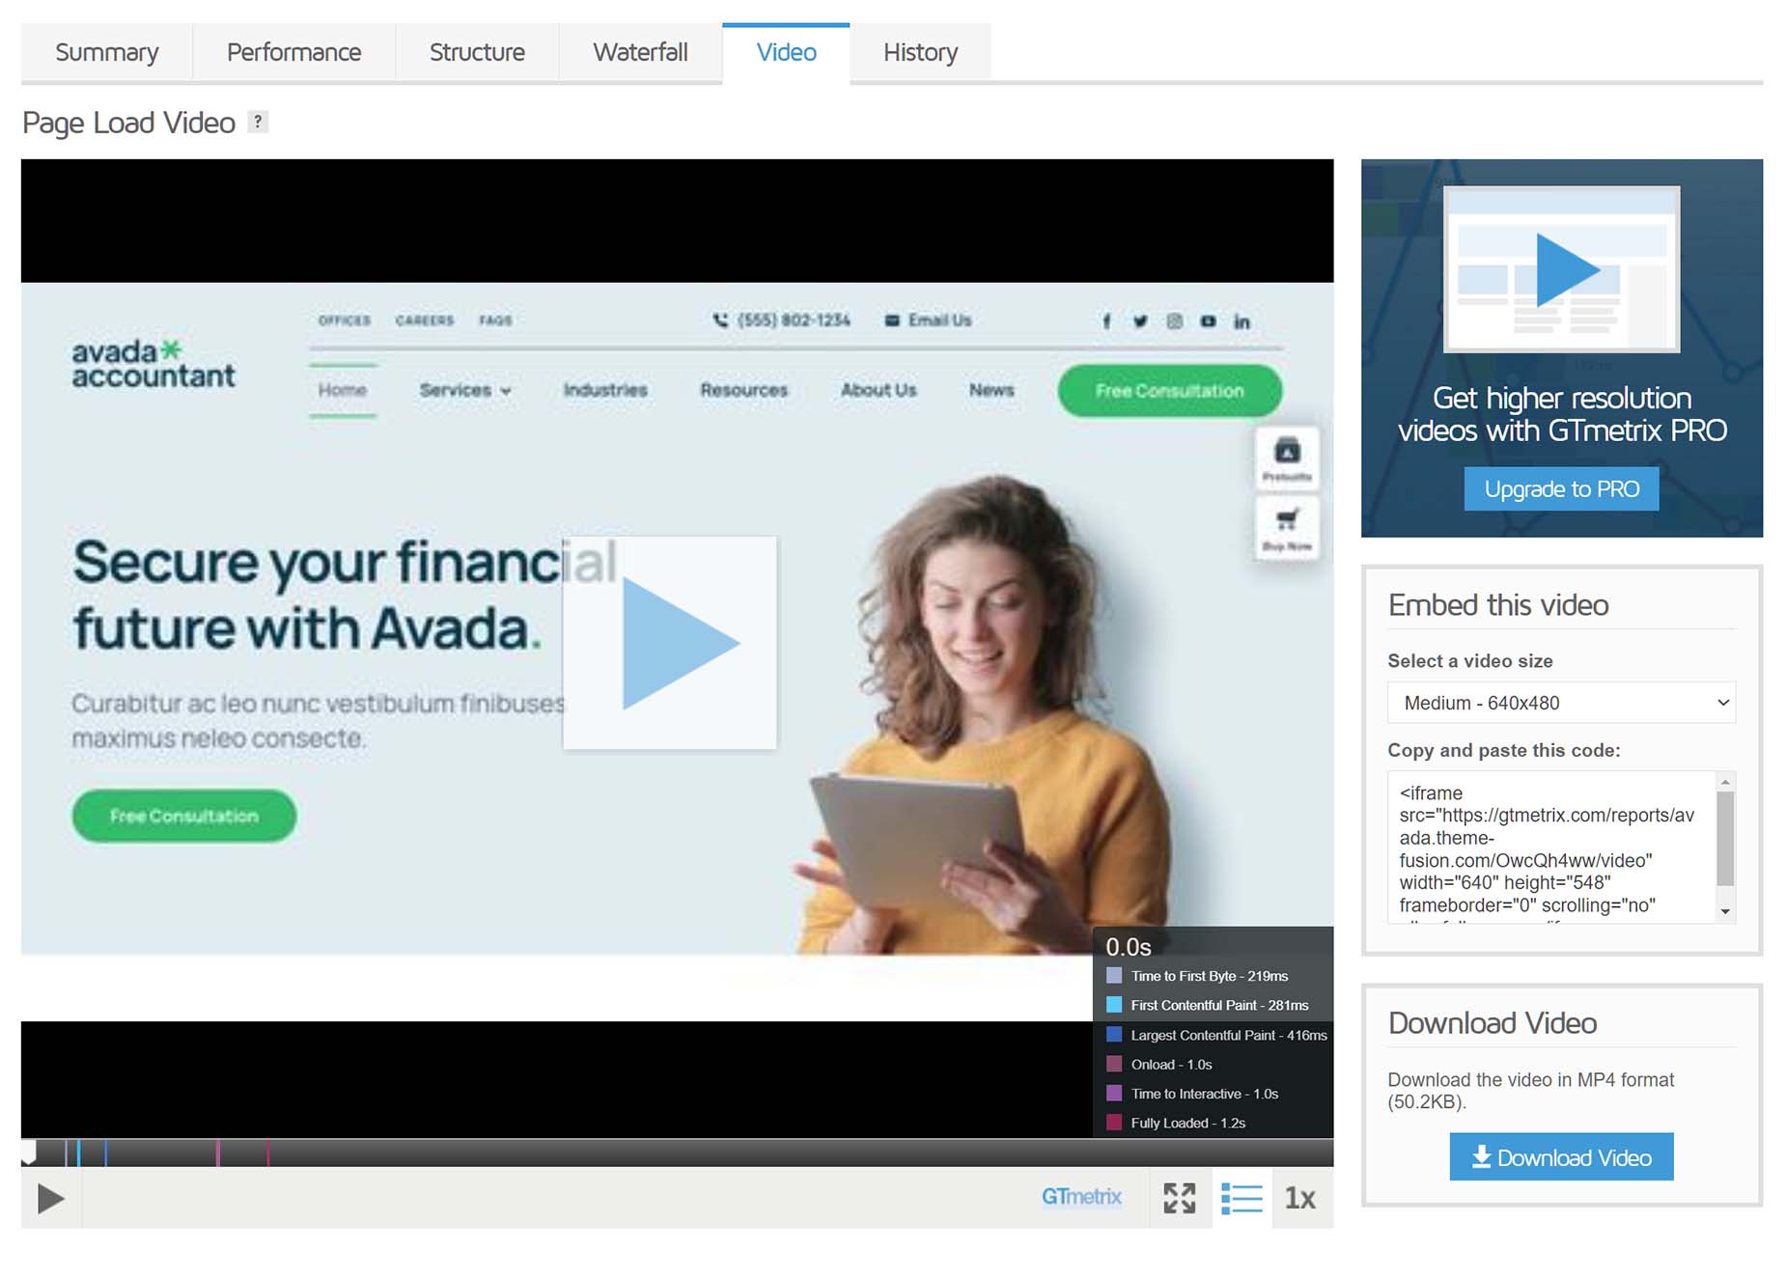Image resolution: width=1786 pixels, height=1278 pixels.
Task: Click the Prebuilts floating icon in video
Action: coord(1287,458)
